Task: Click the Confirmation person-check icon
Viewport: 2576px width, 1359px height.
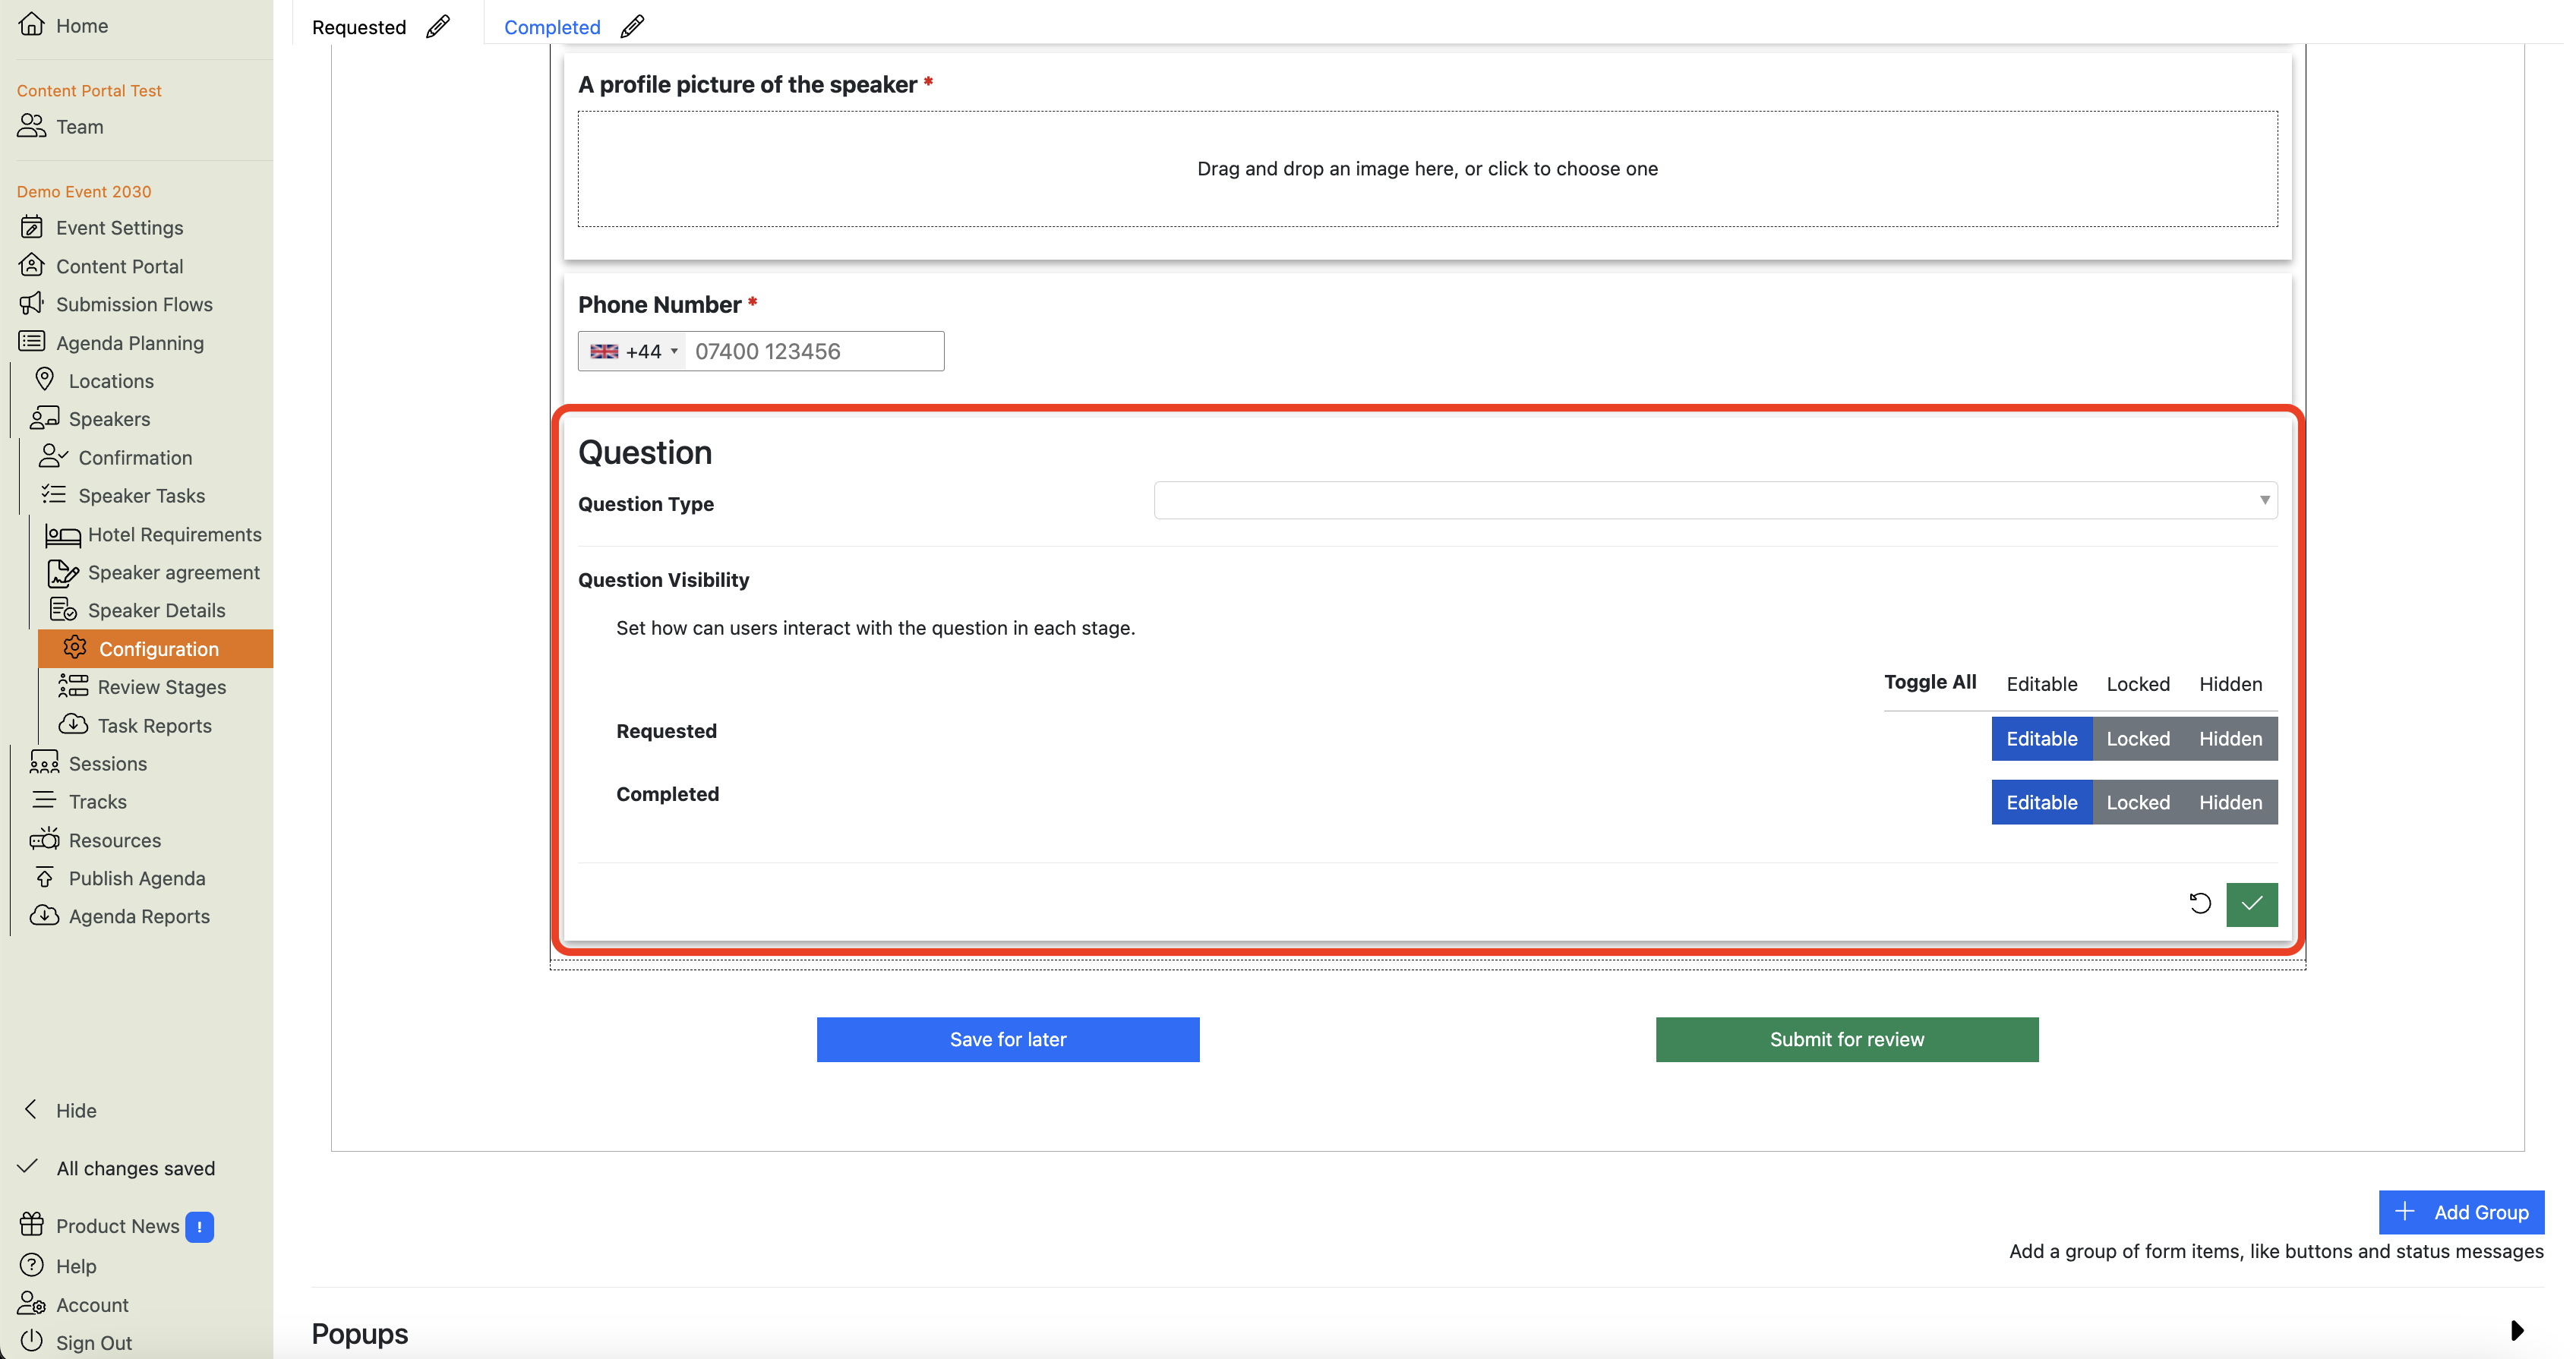Action: 53,456
